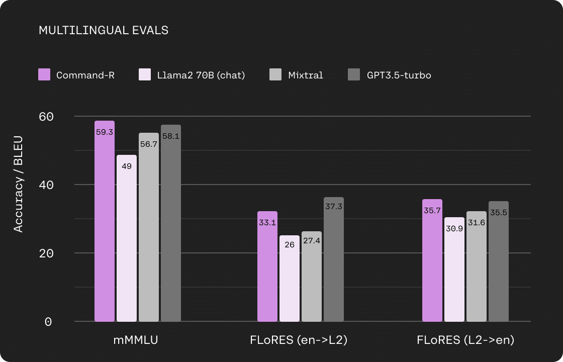This screenshot has height=362, width=563.
Task: Click the L2->en Command-R bar labeled 35.7
Action: click(432, 260)
